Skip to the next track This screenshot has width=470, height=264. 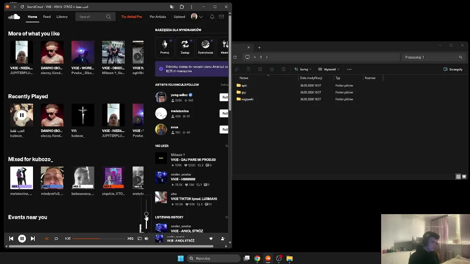coord(33,238)
